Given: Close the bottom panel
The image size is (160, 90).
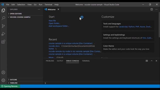Looking at the screenshot, I should [x=156, y=61].
